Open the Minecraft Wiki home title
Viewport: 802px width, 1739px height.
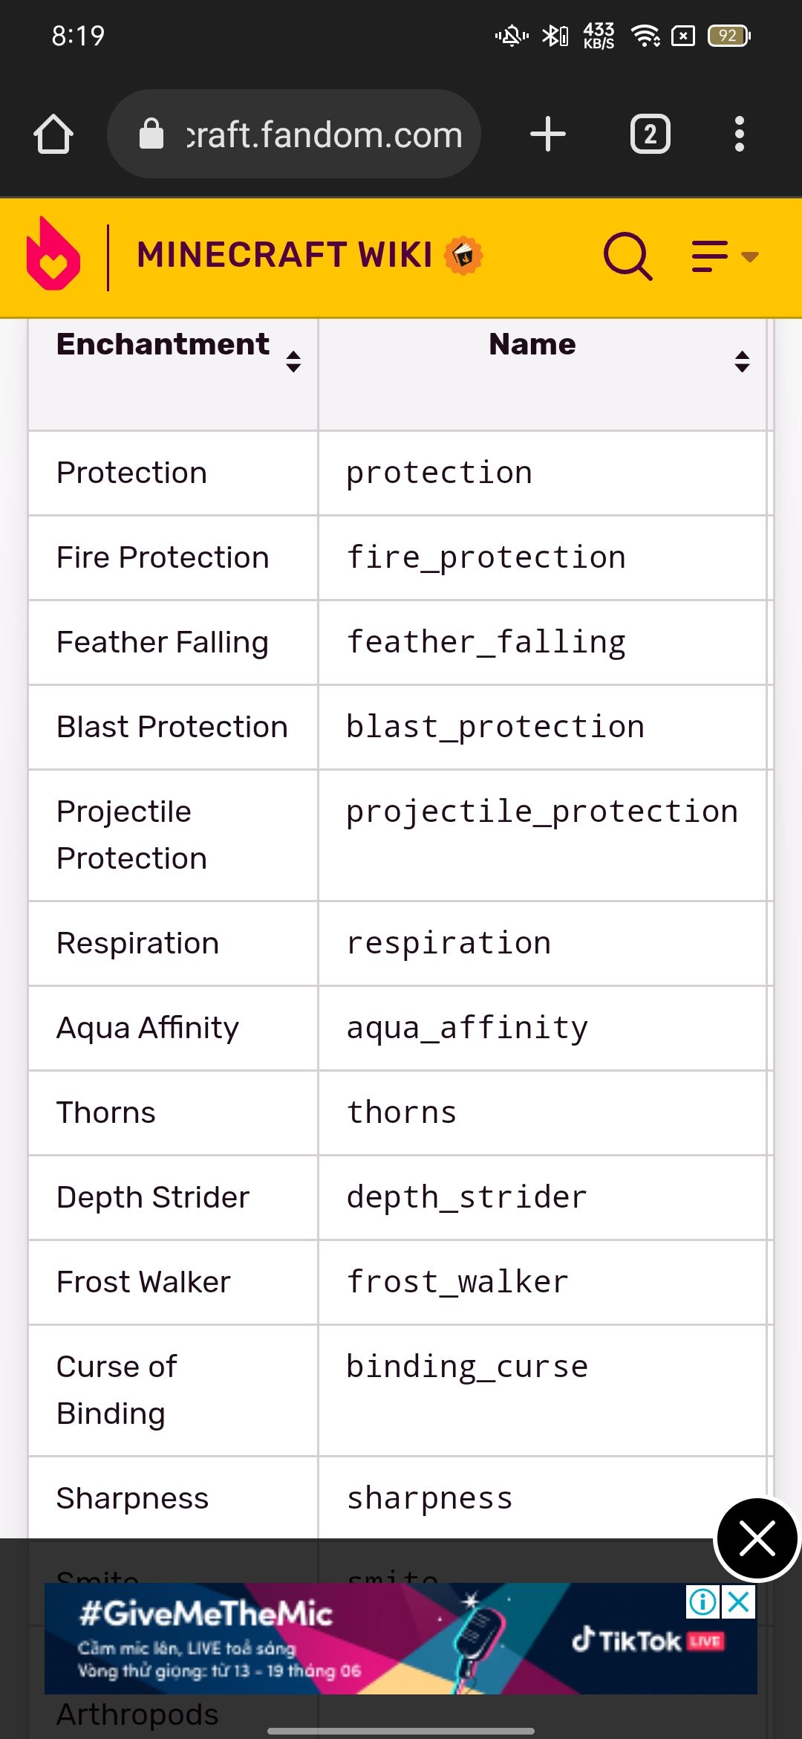284,255
